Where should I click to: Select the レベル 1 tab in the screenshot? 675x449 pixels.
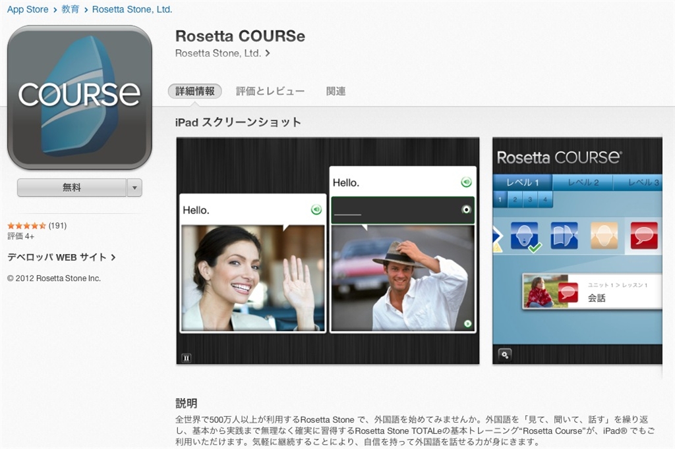[523, 182]
